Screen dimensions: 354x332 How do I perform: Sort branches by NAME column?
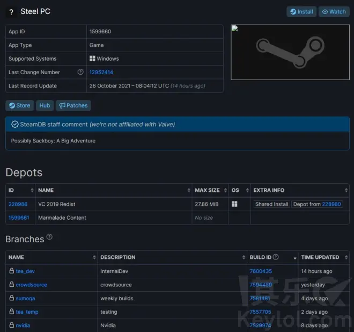[x=51, y=257]
